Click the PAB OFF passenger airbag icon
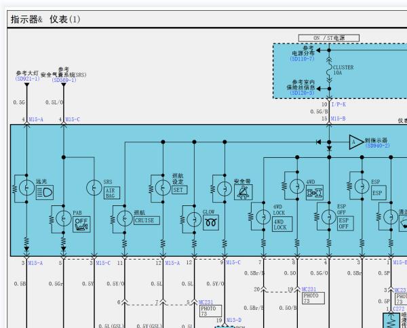The height and width of the screenshot is (328, 407). click(81, 224)
